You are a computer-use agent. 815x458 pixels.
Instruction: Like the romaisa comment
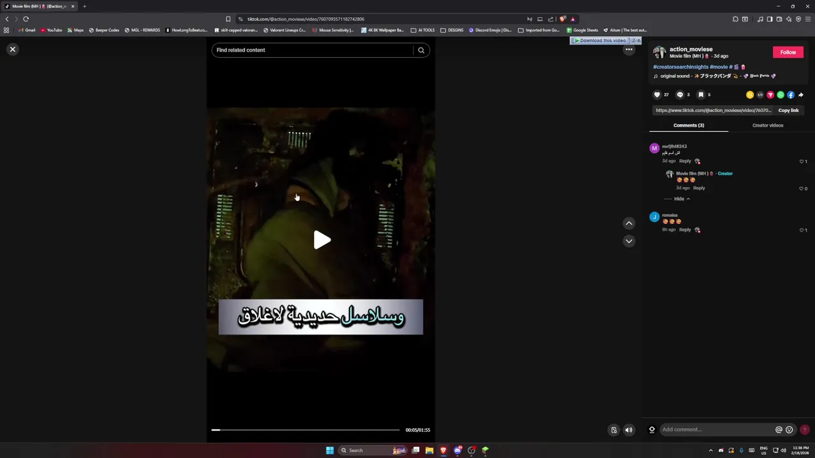coord(802,230)
